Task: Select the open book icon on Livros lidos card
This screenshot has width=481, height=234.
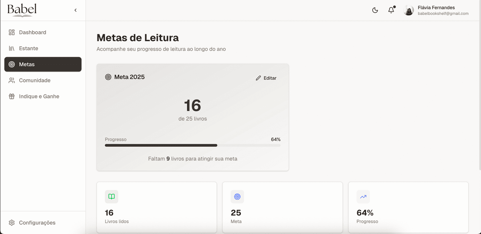Action: tap(111, 196)
